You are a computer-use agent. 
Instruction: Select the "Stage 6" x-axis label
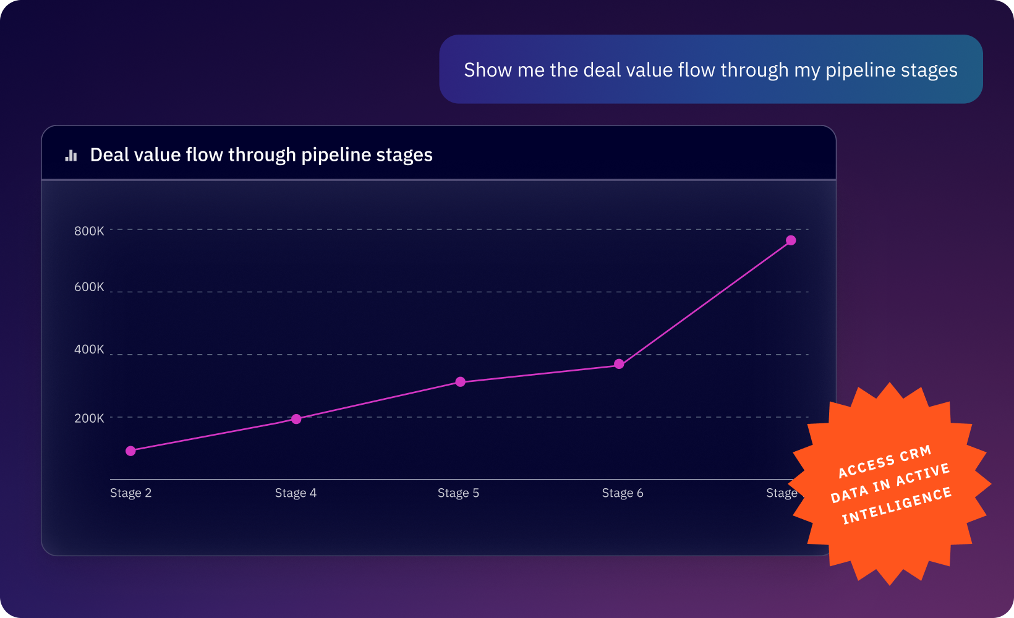pyautogui.click(x=623, y=493)
